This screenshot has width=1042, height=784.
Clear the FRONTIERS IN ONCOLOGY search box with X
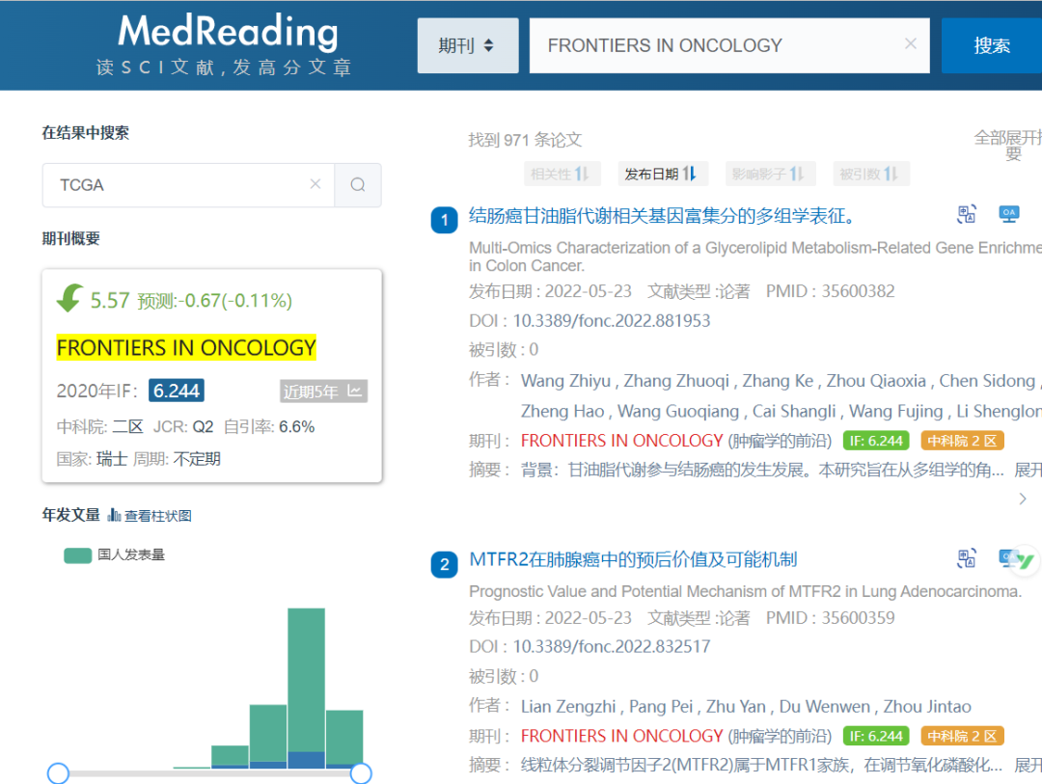910,43
